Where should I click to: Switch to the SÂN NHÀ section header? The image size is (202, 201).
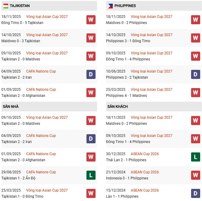(x=11, y=107)
